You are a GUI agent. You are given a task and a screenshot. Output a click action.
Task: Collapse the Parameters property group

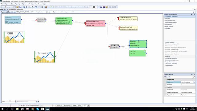point(165,80)
